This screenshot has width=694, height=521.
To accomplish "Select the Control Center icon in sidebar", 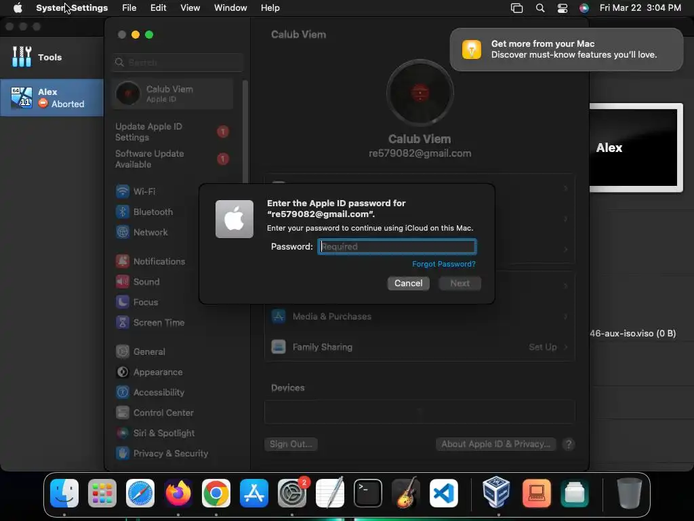I will tap(123, 413).
